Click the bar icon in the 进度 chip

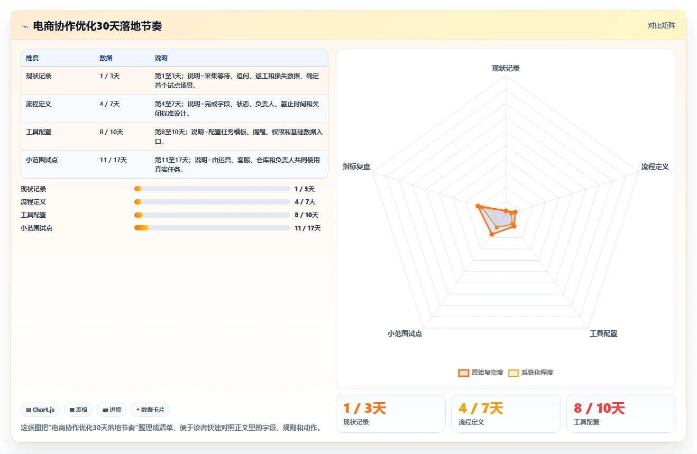[105, 410]
